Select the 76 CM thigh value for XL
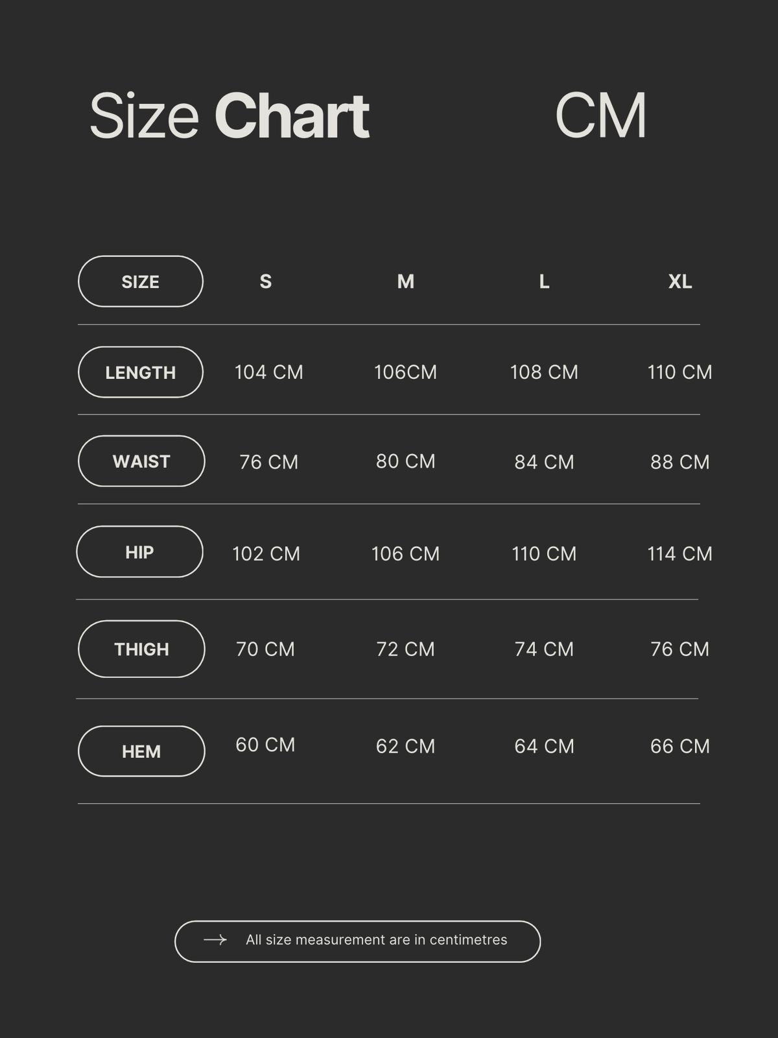This screenshot has height=1038, width=778. [680, 649]
